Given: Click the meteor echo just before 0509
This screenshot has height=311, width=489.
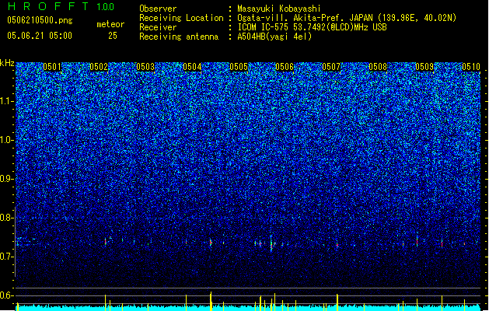Looking at the screenshot, I should [x=417, y=241].
